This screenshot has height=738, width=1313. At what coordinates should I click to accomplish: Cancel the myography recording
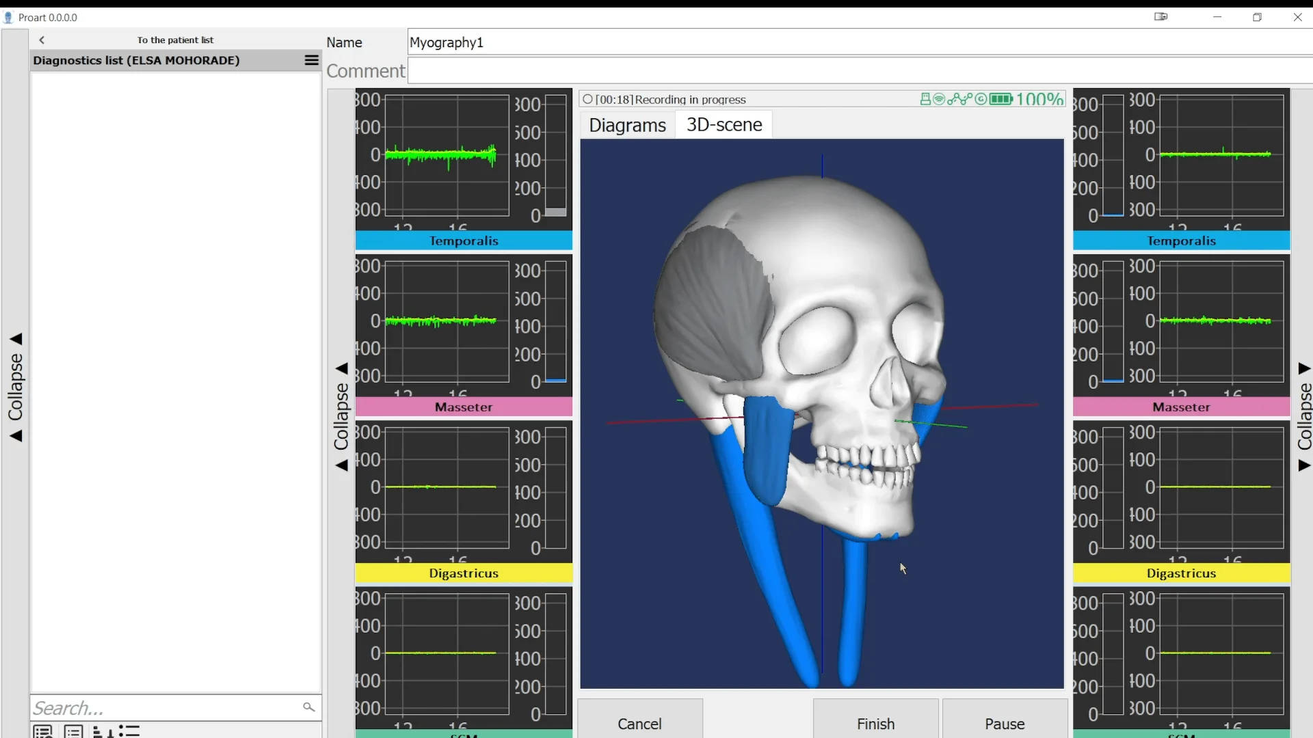(x=639, y=719)
